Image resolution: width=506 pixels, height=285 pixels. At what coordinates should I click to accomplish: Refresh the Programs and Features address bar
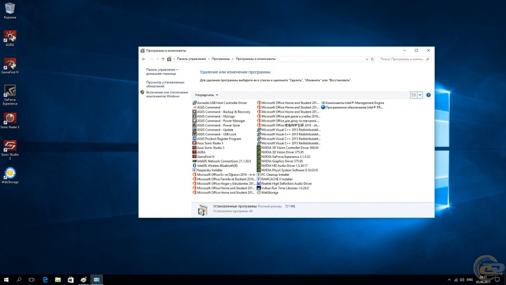(372, 59)
